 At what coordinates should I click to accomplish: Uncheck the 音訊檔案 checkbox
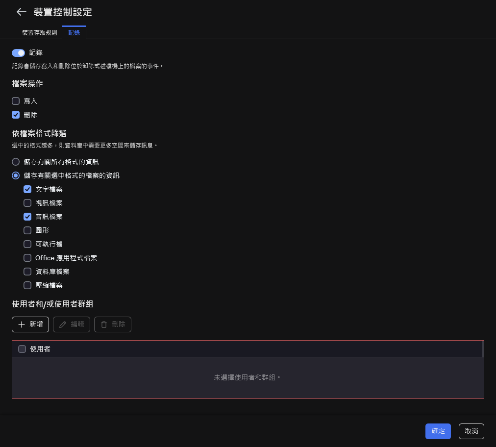pos(27,217)
